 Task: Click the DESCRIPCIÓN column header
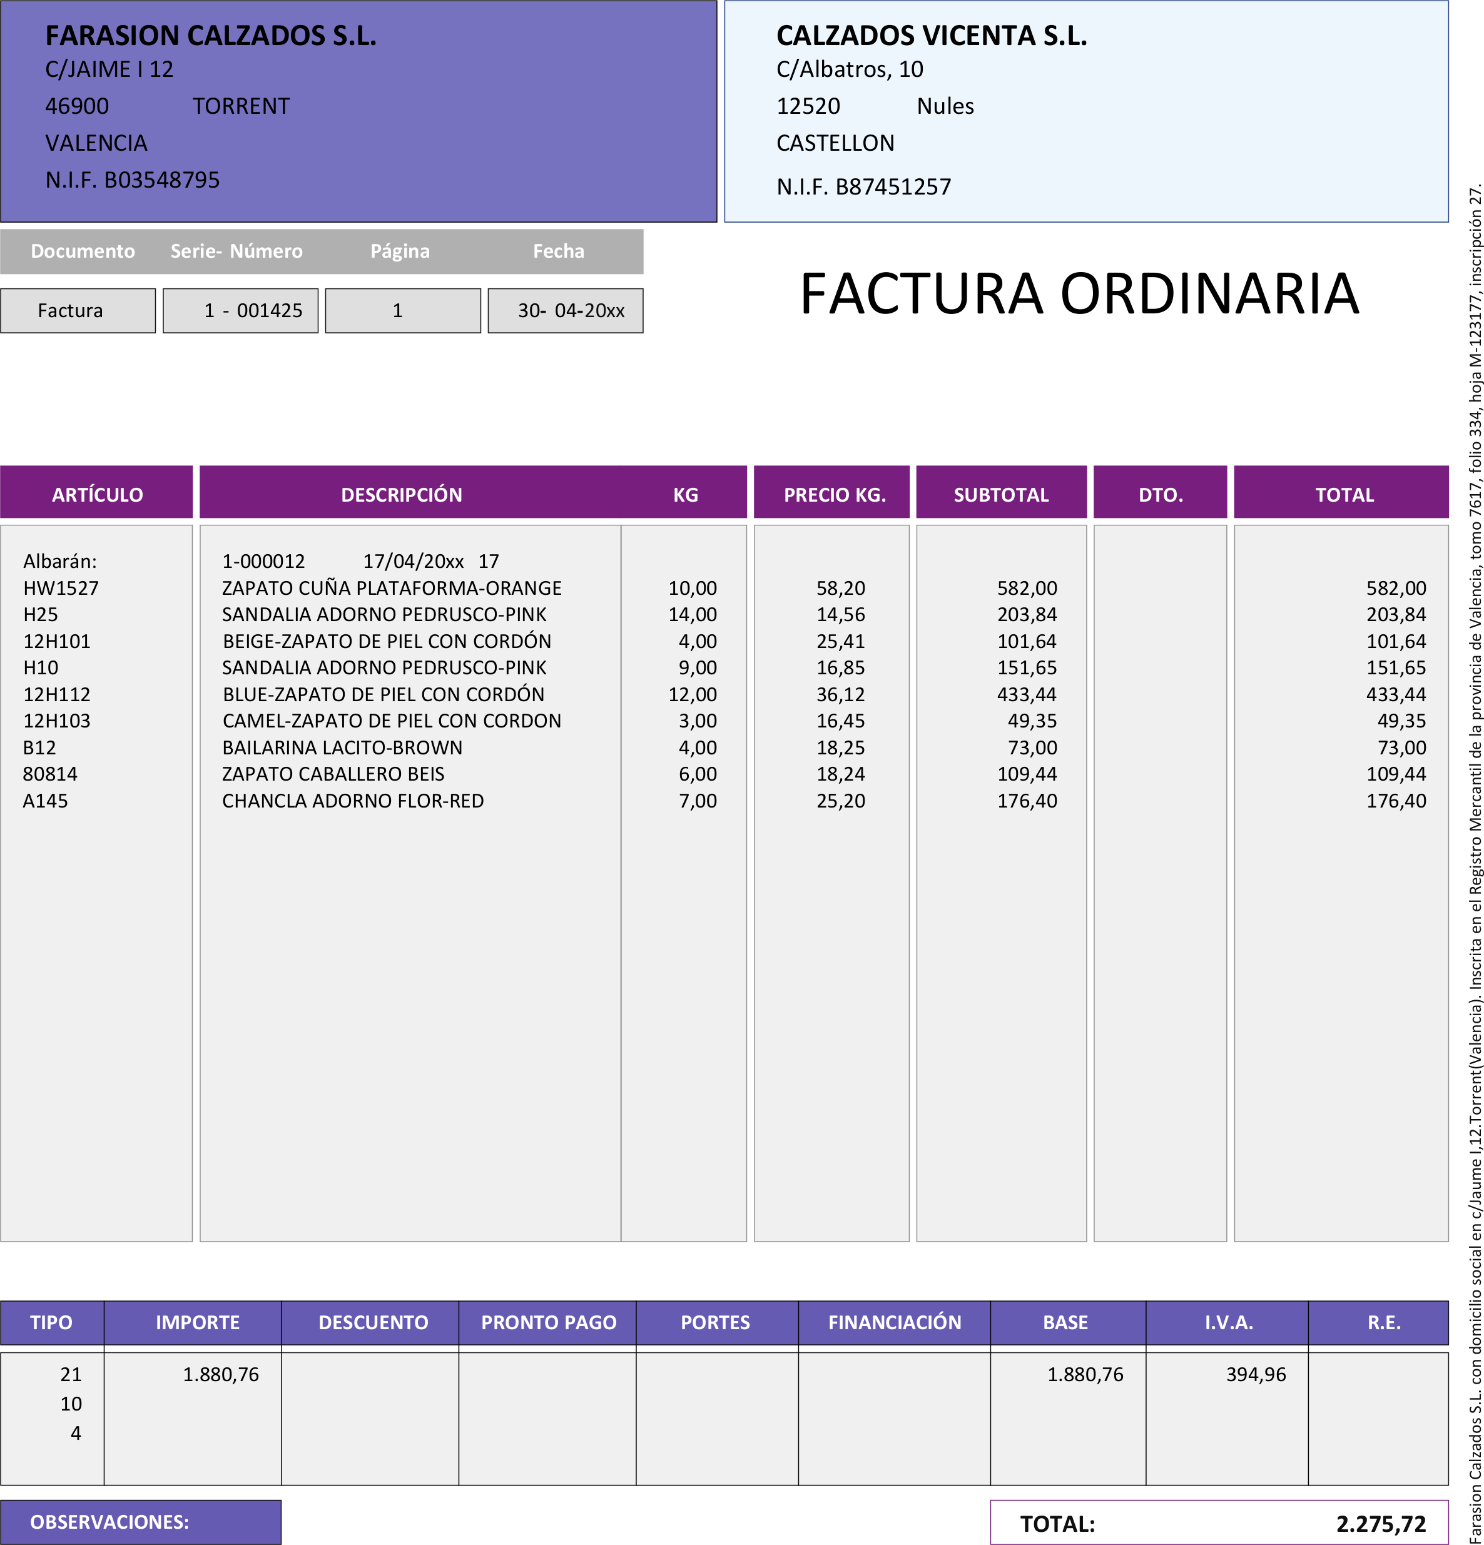click(x=402, y=494)
